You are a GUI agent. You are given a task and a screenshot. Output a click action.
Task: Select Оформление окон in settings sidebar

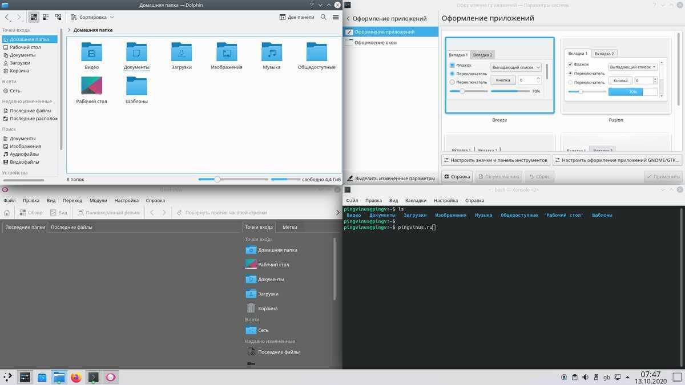tap(391, 43)
